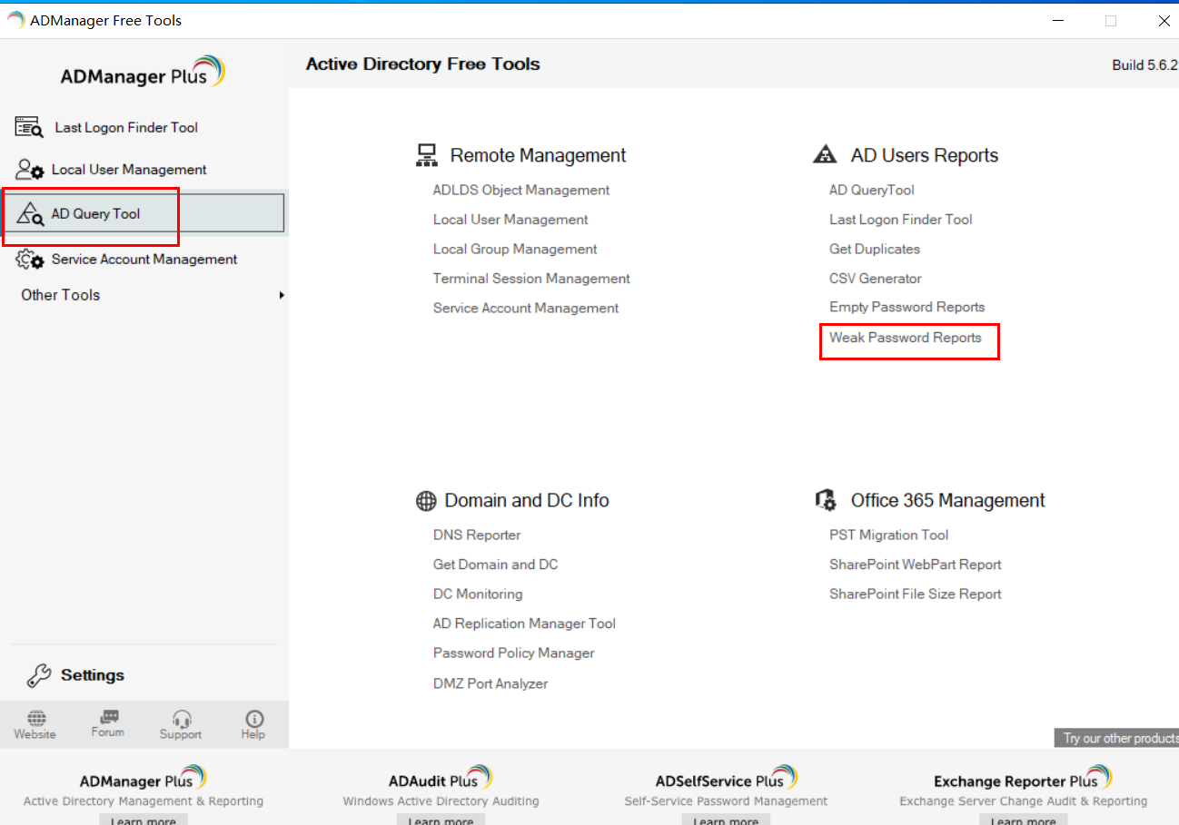Open SharePoint WebPart Report link
Screen dimensions: 1179x825
click(916, 565)
